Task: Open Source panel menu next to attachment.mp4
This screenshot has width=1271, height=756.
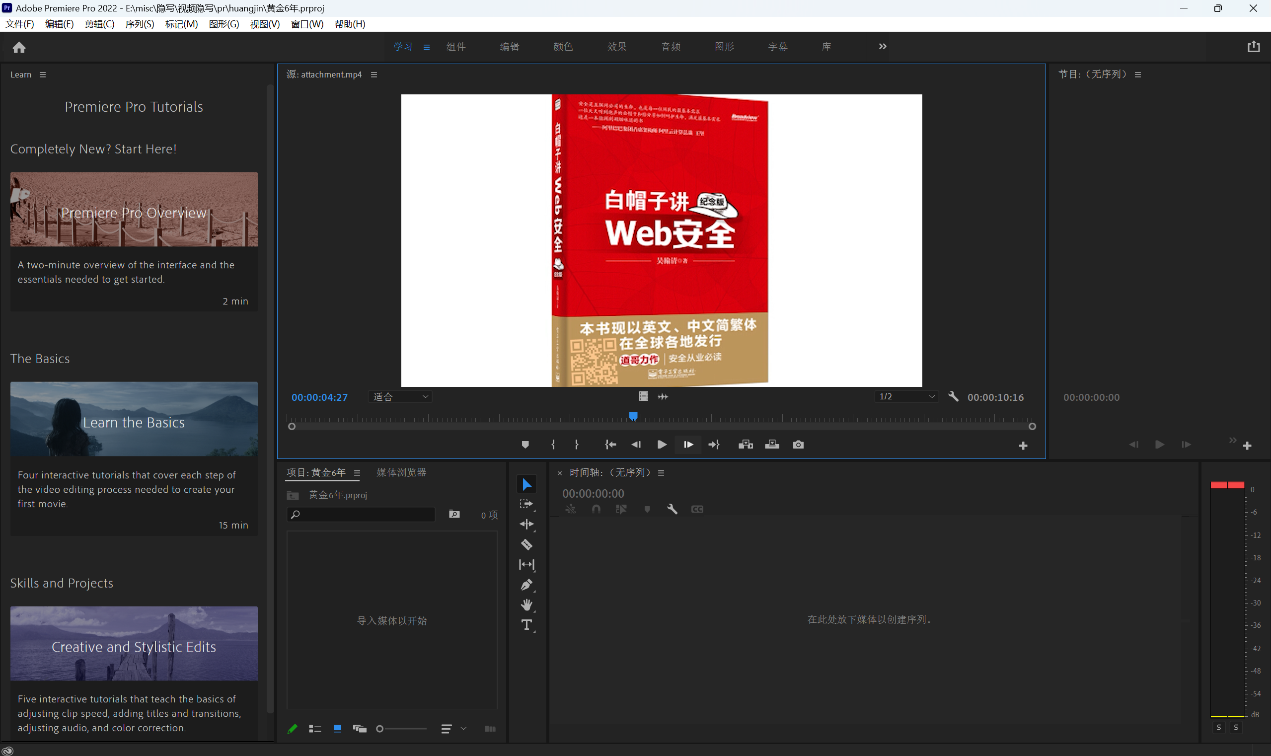Action: coord(374,75)
